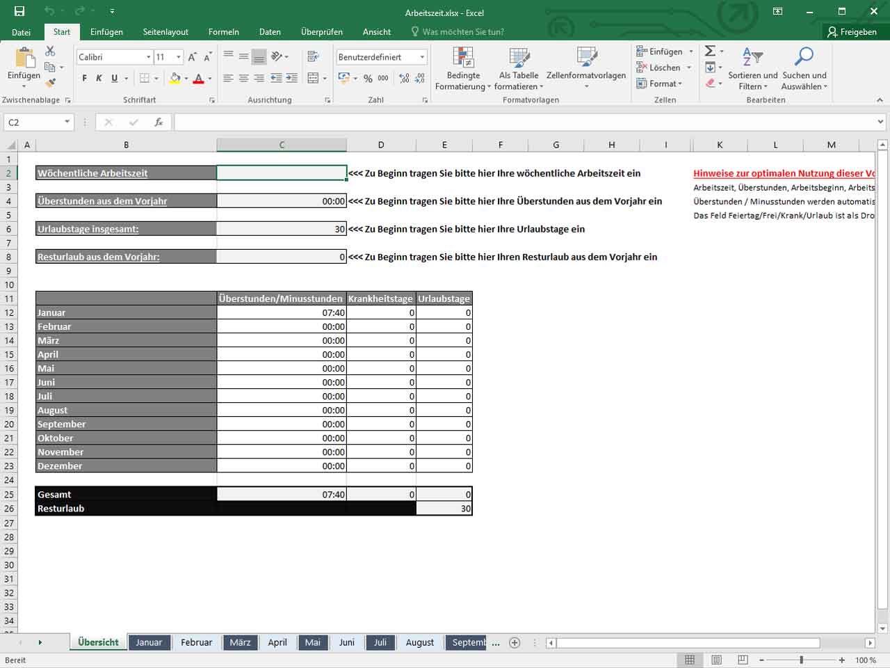The height and width of the screenshot is (668, 890).
Task: Add a new sheet with plus button
Action: [515, 642]
